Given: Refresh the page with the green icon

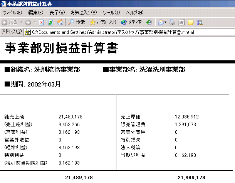Looking at the screenshot, I should click(x=50, y=22).
